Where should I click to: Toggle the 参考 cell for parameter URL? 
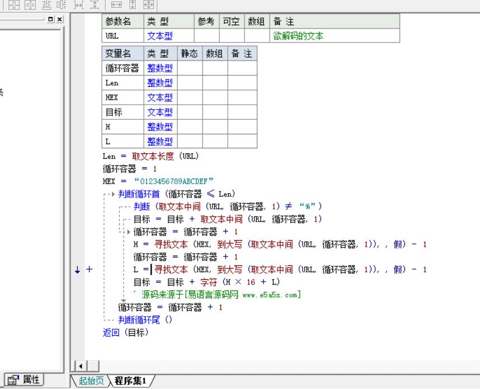tap(206, 35)
